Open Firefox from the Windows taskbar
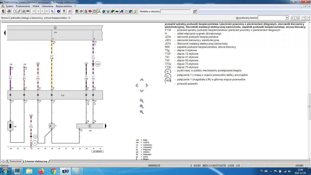Screen dimensions: 311x175 tap(41, 171)
